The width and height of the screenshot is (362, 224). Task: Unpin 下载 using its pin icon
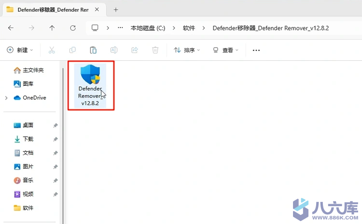[x=56, y=139]
